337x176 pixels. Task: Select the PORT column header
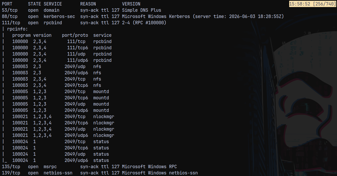click(x=7, y=4)
